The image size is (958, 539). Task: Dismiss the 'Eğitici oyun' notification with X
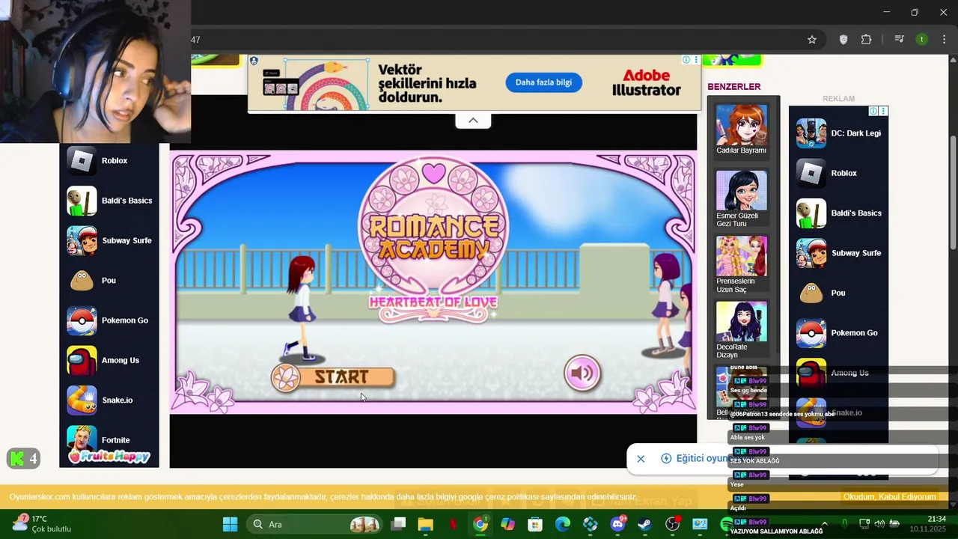click(x=641, y=459)
